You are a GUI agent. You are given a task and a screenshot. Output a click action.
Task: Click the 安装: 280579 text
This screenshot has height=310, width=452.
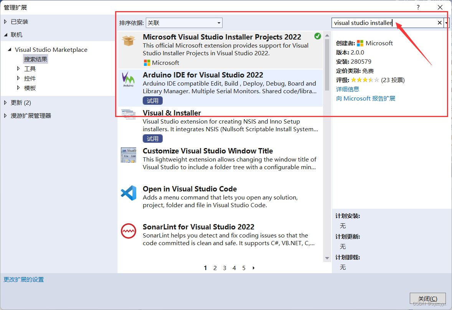(x=354, y=62)
